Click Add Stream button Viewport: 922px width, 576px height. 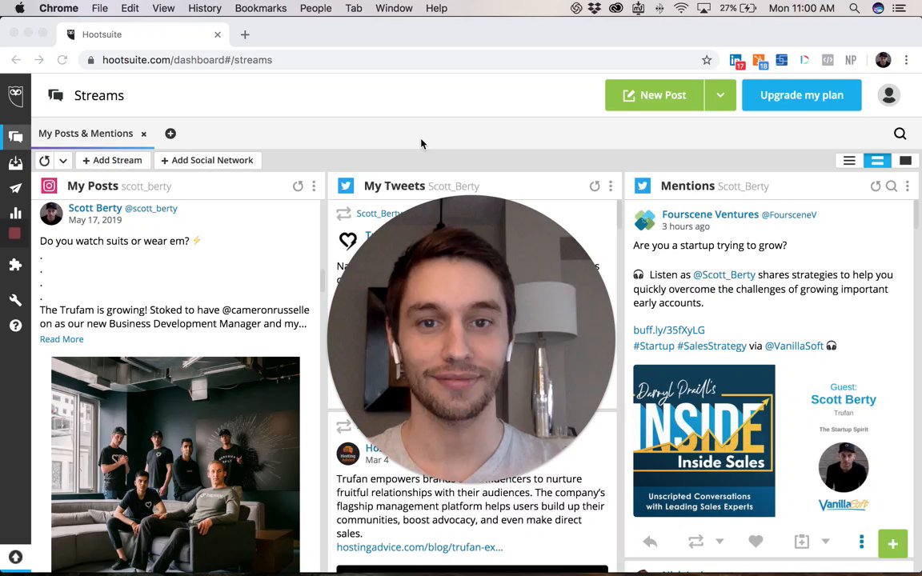tap(112, 161)
